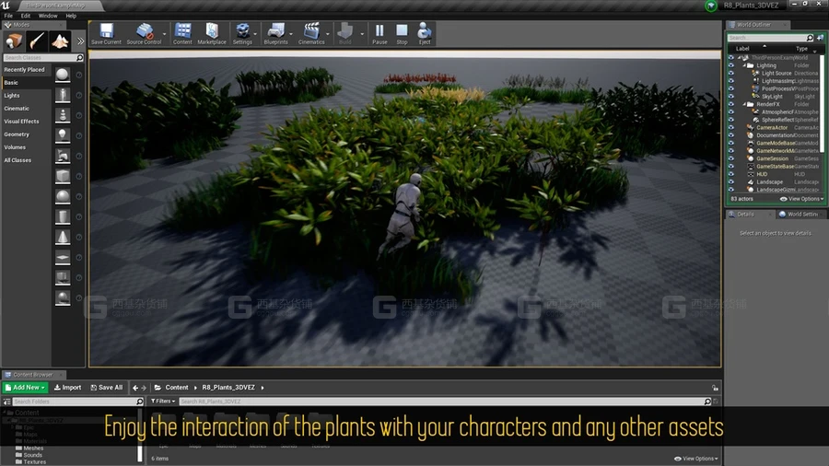Collapse the RenderFX folder in World Outliner
Image resolution: width=829 pixels, height=466 pixels.
pos(744,104)
